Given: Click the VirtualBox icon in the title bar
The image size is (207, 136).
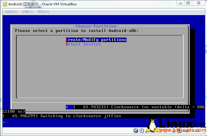Looking at the screenshot, I should click(4, 4).
